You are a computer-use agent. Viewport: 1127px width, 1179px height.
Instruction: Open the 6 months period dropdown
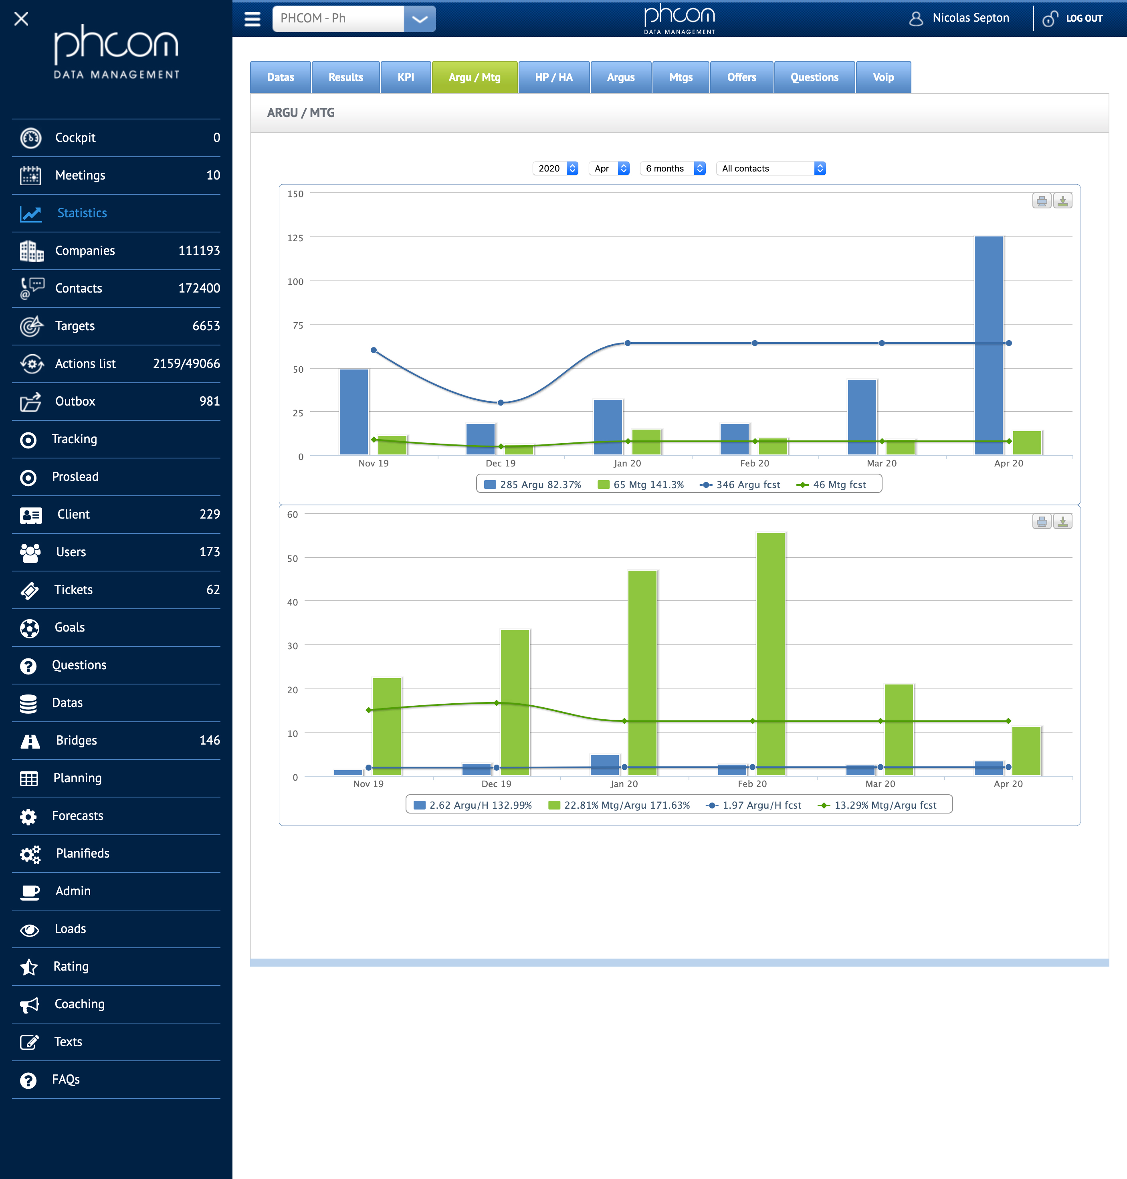(673, 169)
